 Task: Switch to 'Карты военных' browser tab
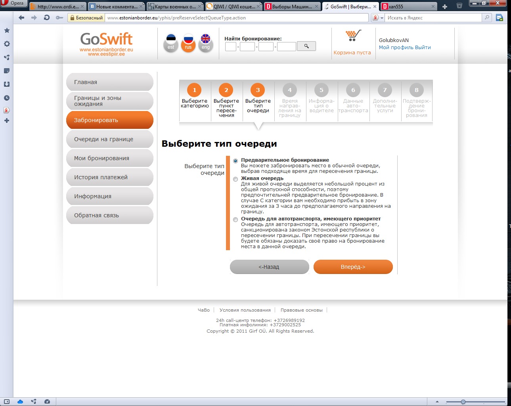175,7
